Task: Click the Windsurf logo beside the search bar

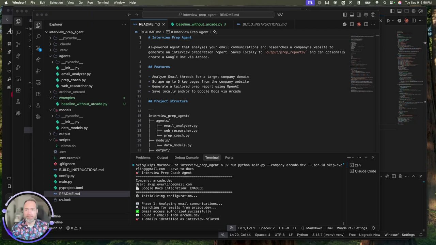Action: pyautogui.click(x=280, y=15)
